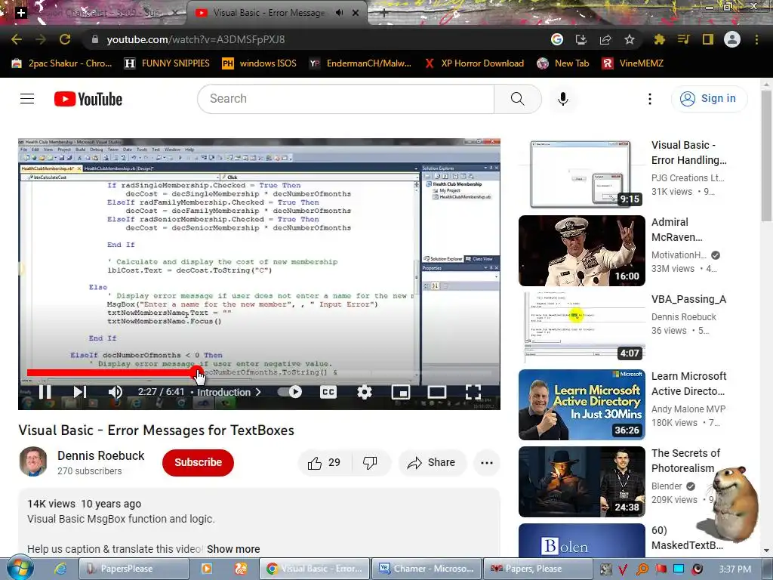Open the VineMEMZ bookmark
This screenshot has height=580, width=773.
coord(633,63)
